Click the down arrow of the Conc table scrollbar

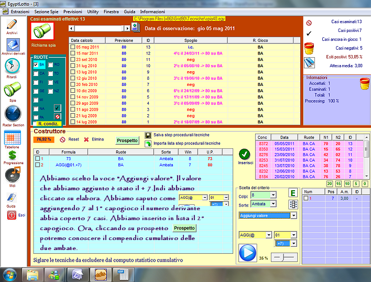tap(366, 176)
